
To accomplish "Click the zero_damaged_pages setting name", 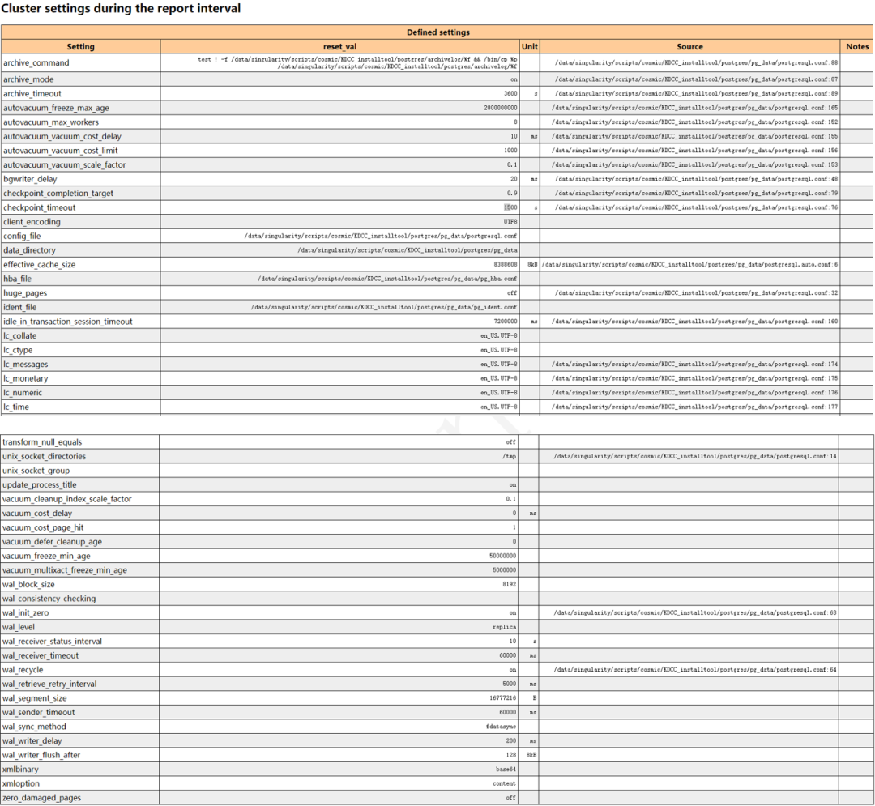I will [42, 798].
